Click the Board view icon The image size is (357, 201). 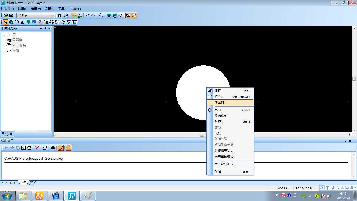(x=109, y=15)
